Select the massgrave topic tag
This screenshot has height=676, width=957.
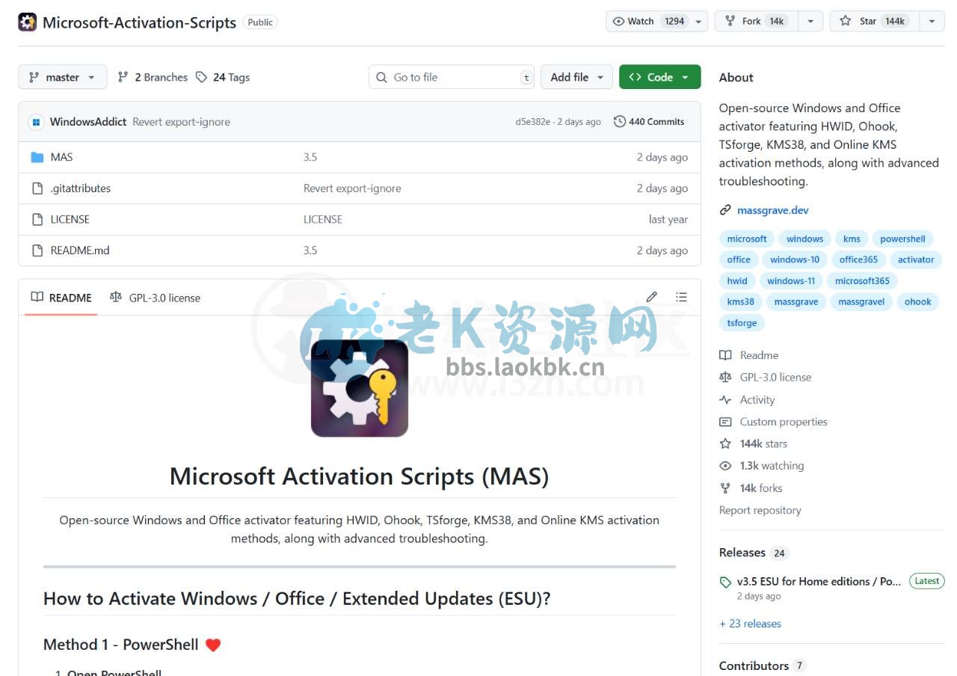(796, 302)
